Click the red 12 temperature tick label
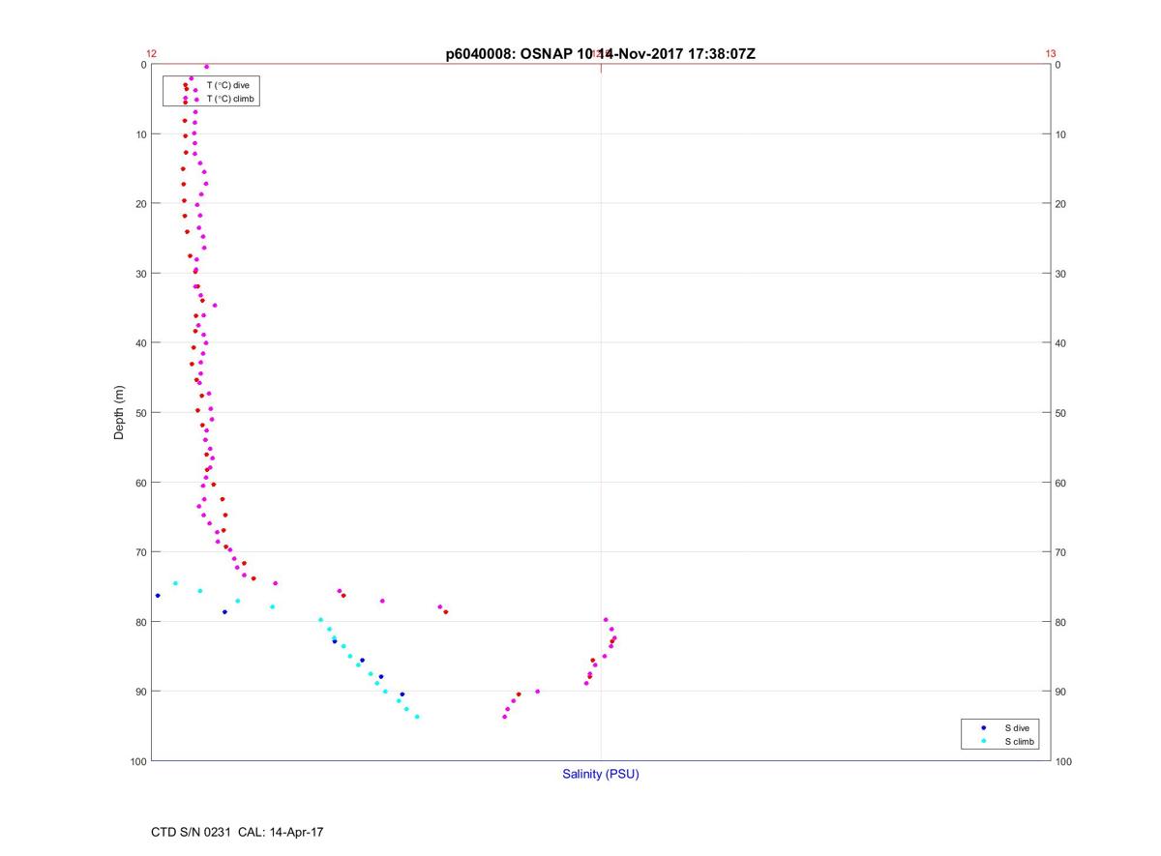 151,54
